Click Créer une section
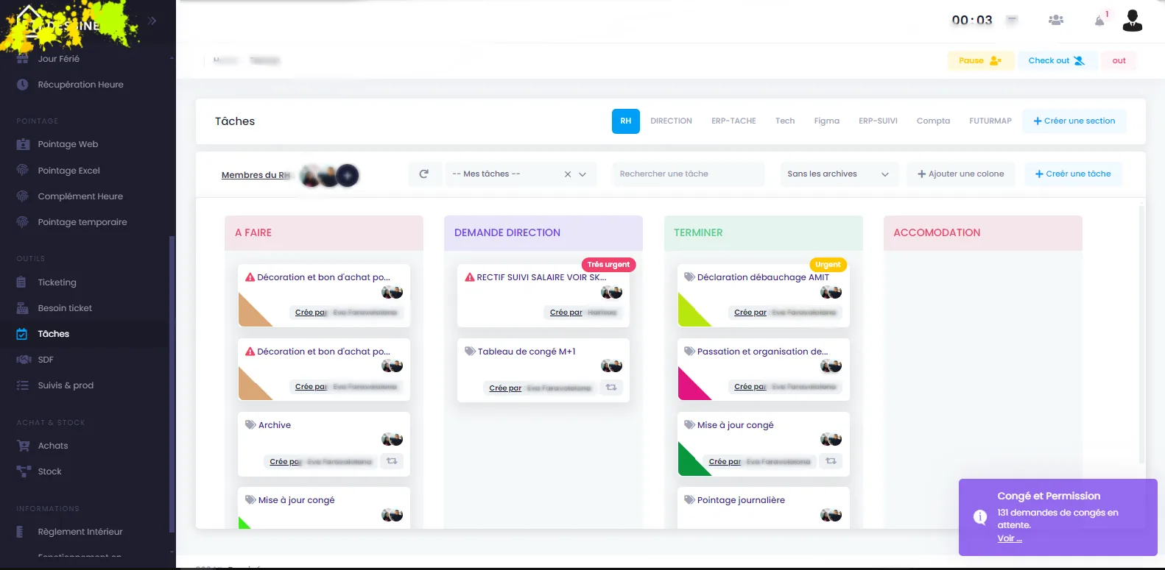The width and height of the screenshot is (1165, 570). 1074,121
